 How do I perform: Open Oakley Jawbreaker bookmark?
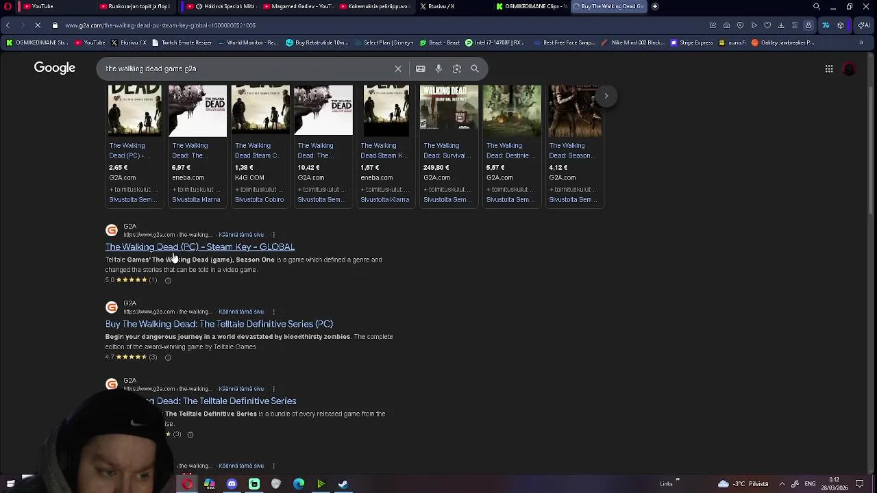tap(783, 42)
